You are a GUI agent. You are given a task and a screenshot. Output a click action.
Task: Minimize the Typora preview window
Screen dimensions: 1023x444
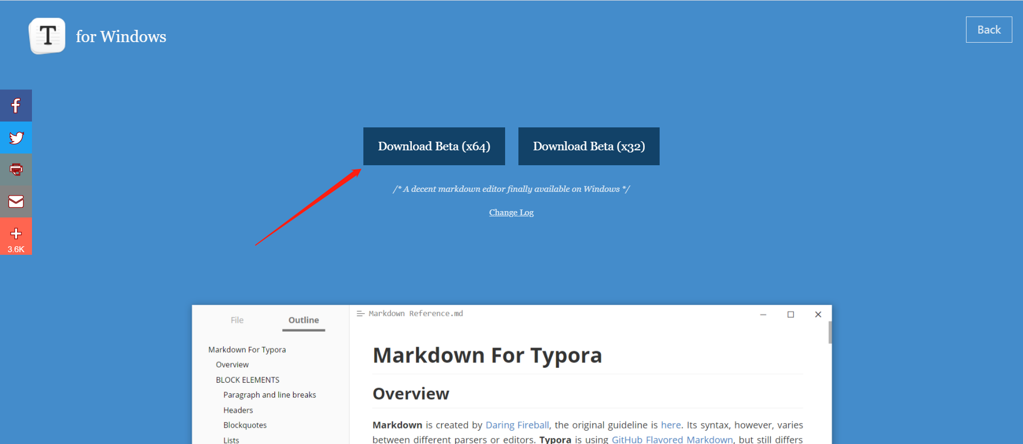click(763, 314)
